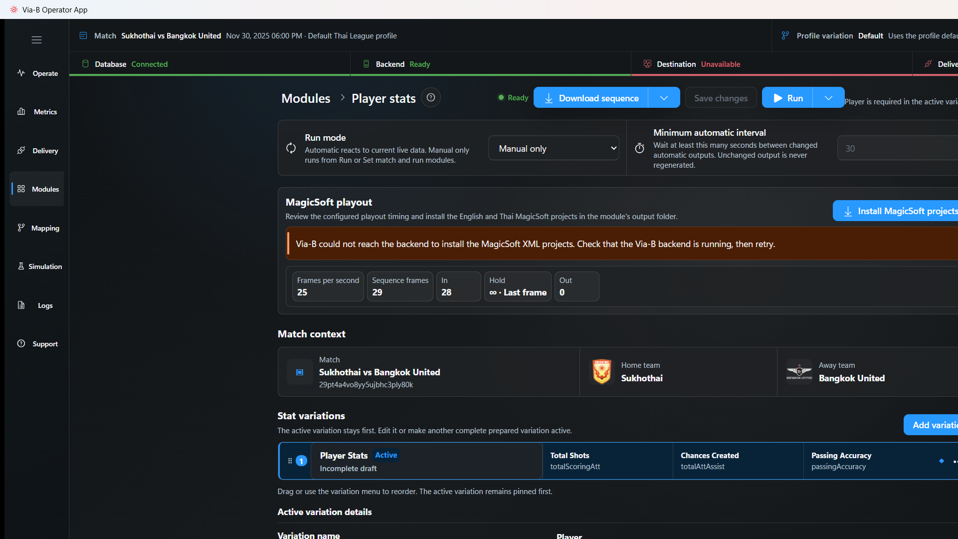Open the Metrics section
Viewport: 958px width, 539px height.
pyautogui.click(x=37, y=112)
